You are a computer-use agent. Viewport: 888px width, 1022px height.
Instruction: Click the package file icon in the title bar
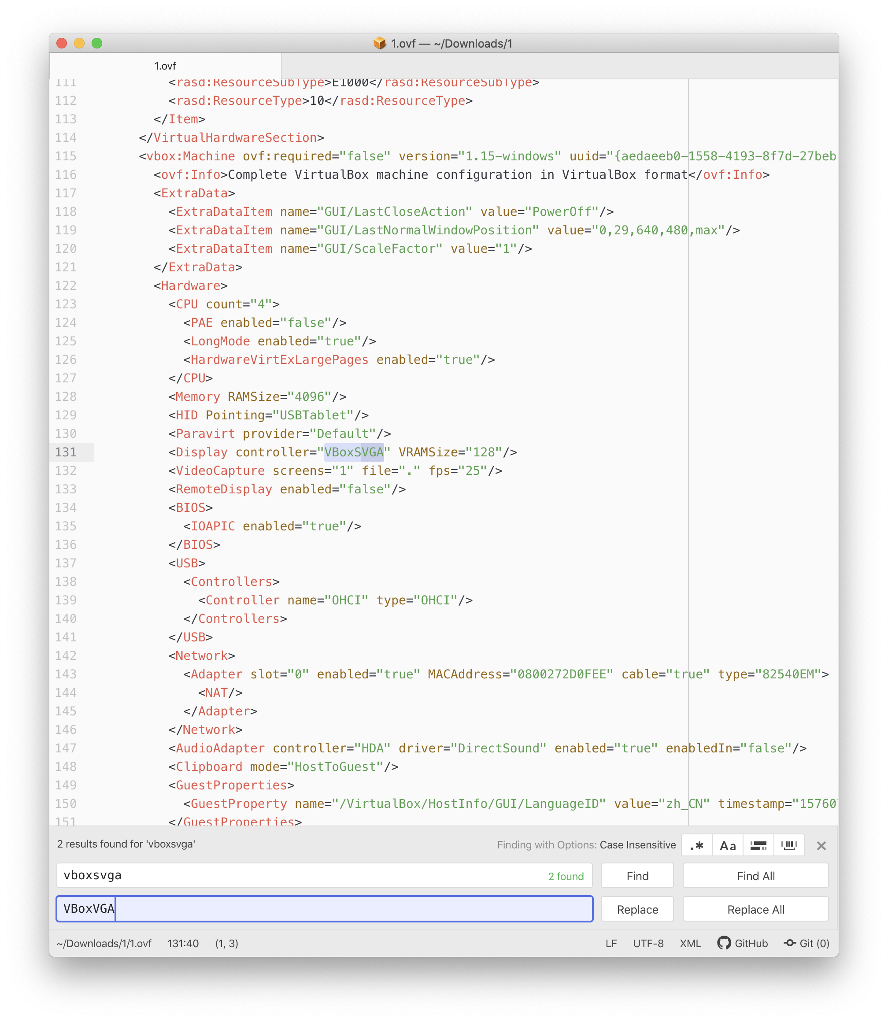(380, 44)
